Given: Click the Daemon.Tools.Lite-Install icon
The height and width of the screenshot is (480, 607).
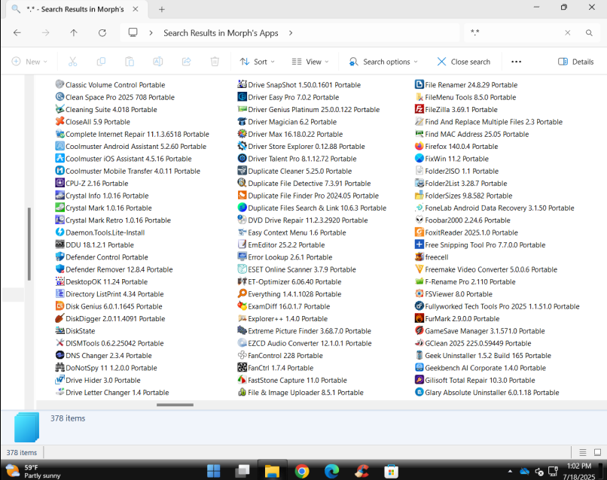Looking at the screenshot, I should click(x=59, y=232).
